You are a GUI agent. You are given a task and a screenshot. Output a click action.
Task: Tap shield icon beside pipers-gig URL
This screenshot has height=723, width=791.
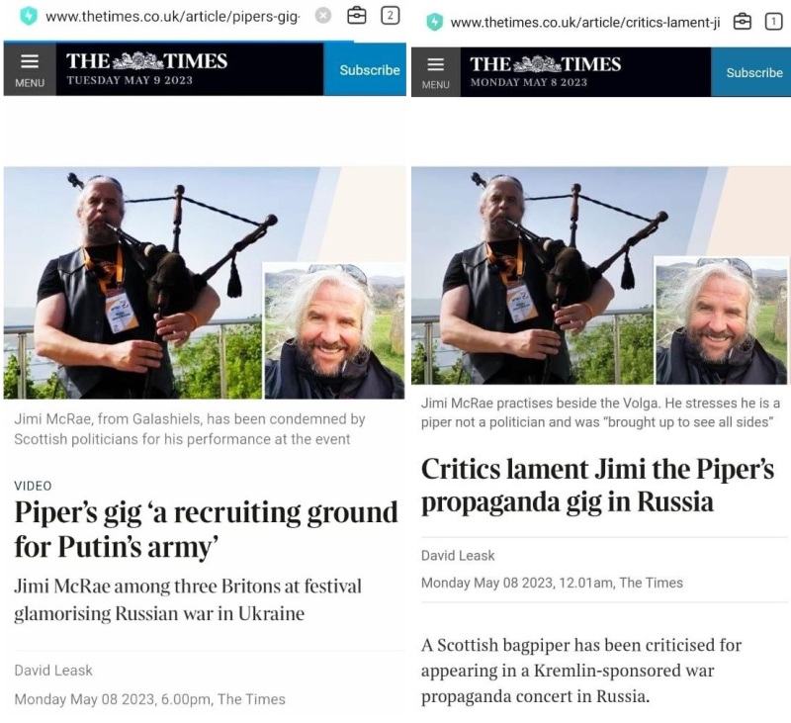29,16
